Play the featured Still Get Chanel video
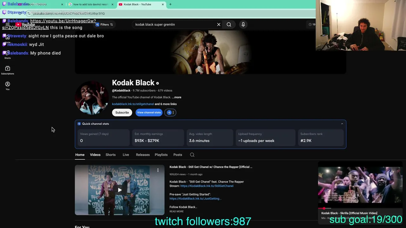Viewport: 406px width, 228px height. click(x=120, y=190)
